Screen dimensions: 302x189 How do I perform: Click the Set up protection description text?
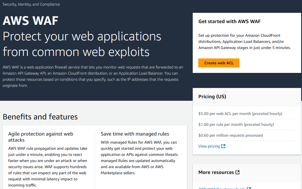(x=244, y=41)
